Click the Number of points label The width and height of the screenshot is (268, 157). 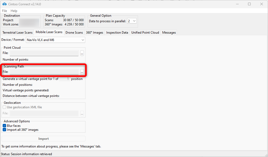click(15, 60)
